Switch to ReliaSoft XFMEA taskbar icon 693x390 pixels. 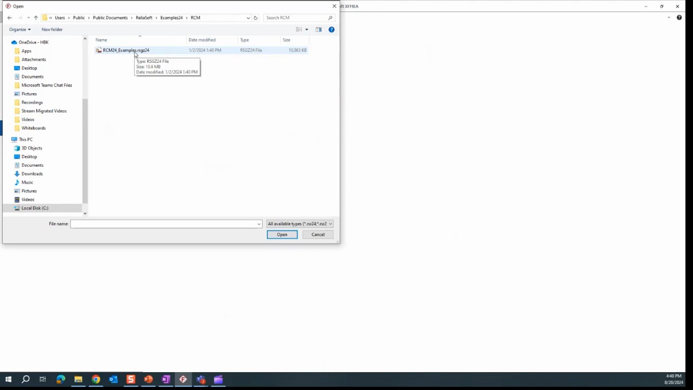point(183,379)
